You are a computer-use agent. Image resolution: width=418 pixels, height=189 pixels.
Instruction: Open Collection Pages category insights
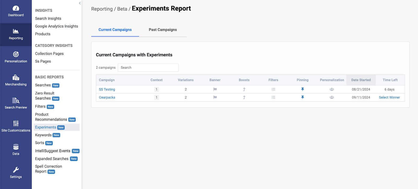pyautogui.click(x=49, y=54)
